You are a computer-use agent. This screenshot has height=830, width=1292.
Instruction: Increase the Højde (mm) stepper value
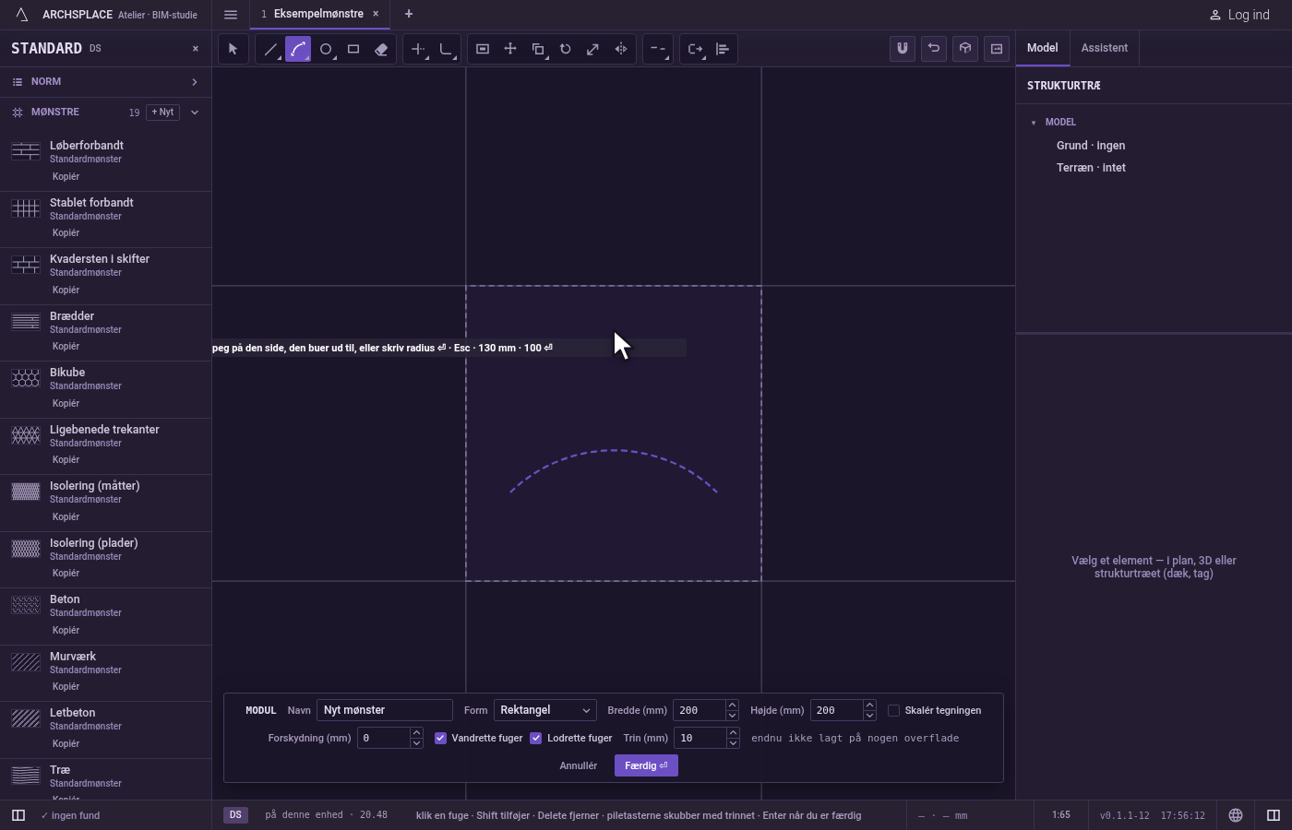tap(869, 705)
